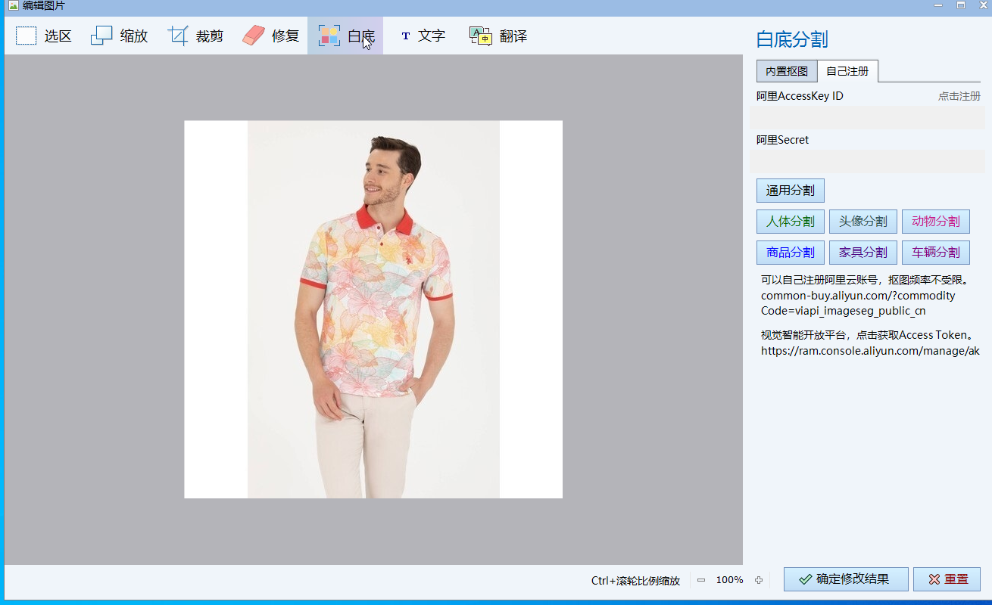Click the zoom out minus icon
The height and width of the screenshot is (605, 992).
coord(701,580)
